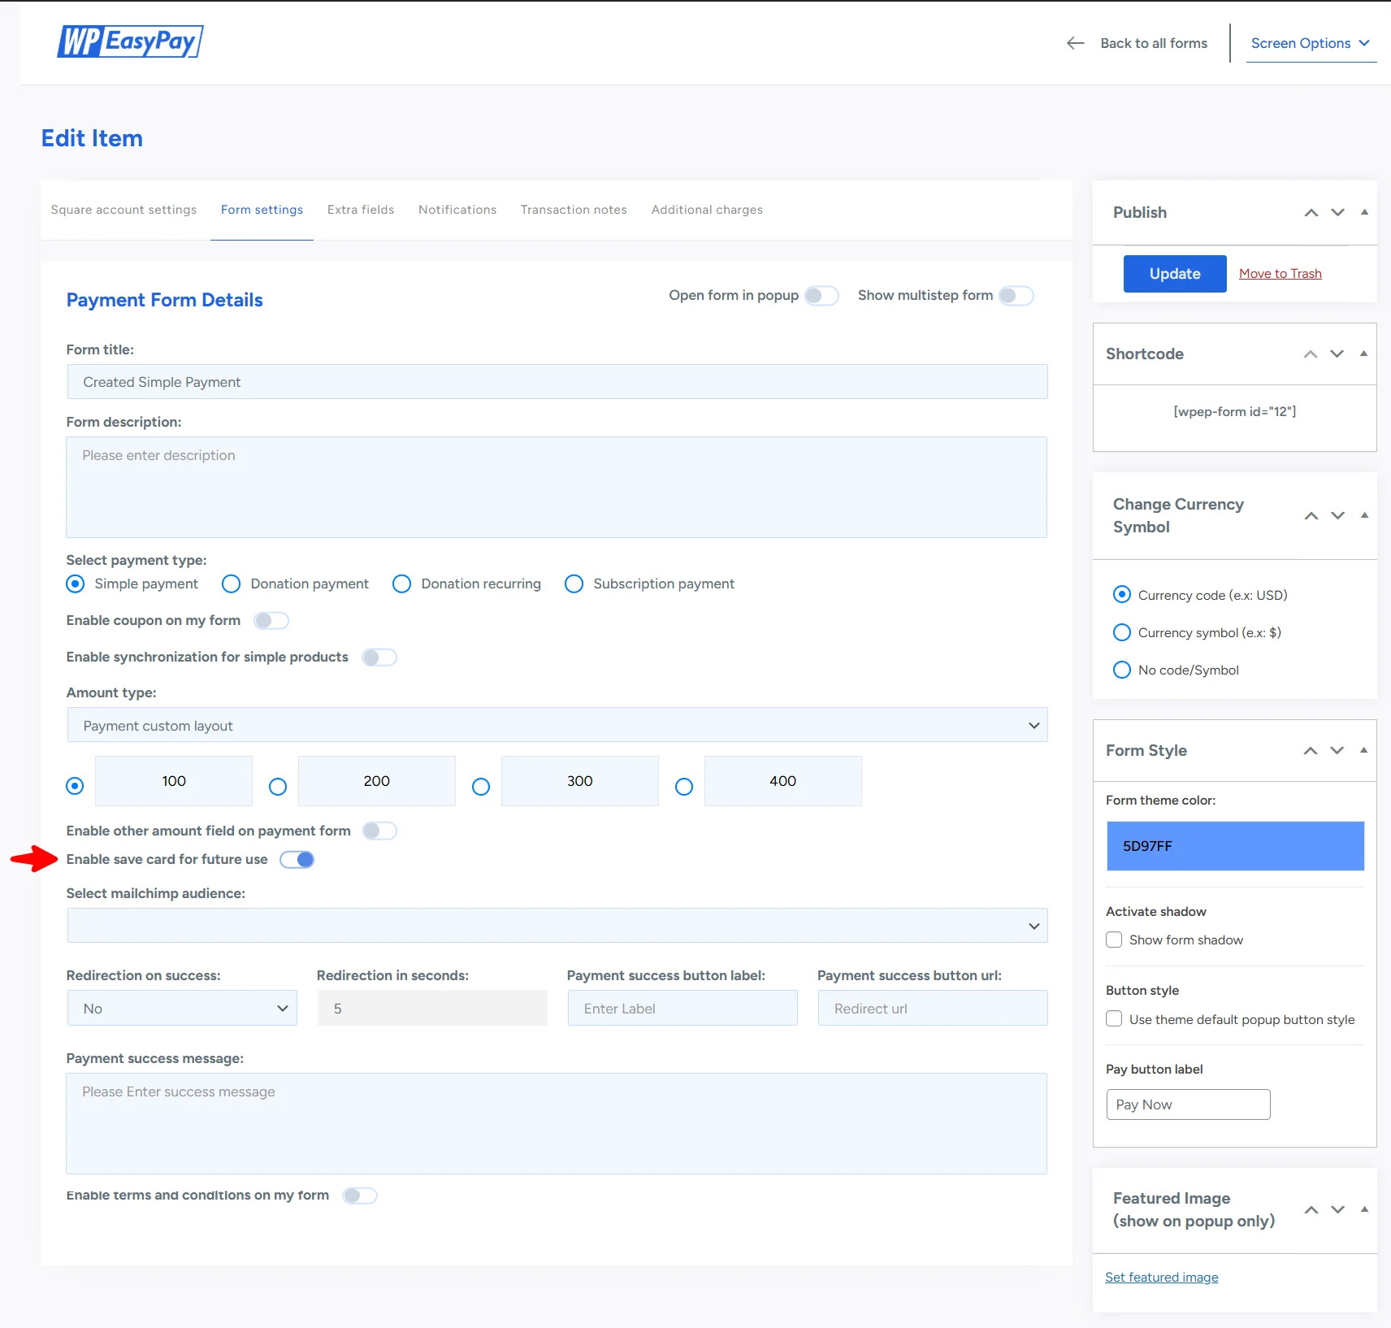Open Redirection on success dropdown
This screenshot has height=1328, width=1391.
[182, 1008]
